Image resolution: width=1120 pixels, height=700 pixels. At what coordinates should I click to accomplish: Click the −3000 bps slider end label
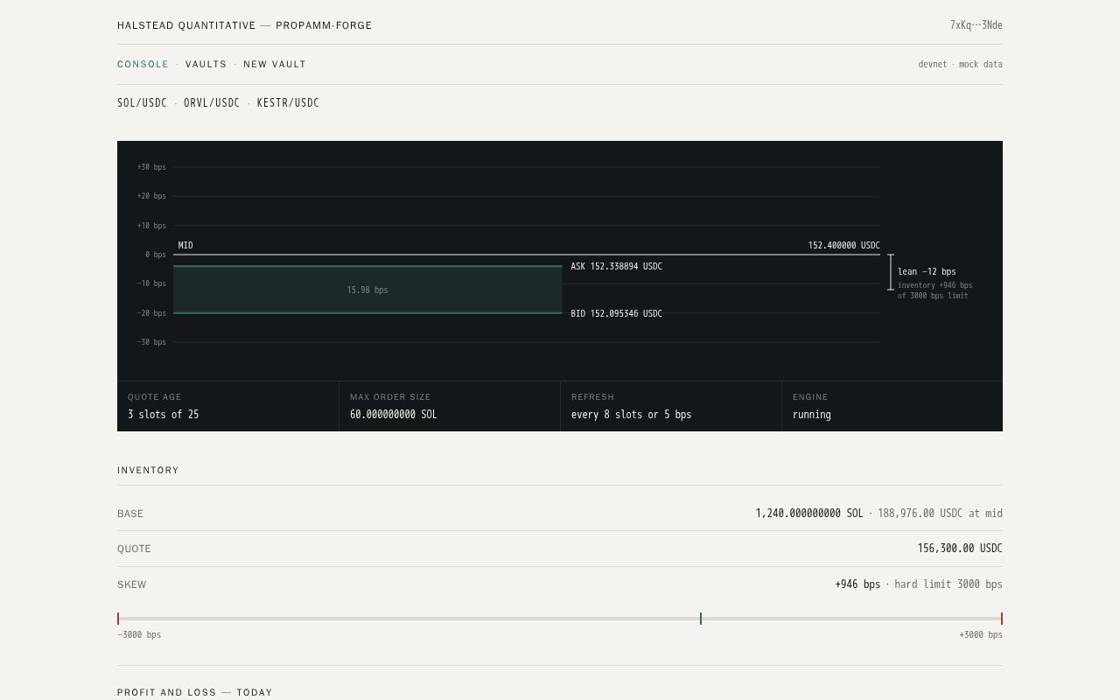139,635
